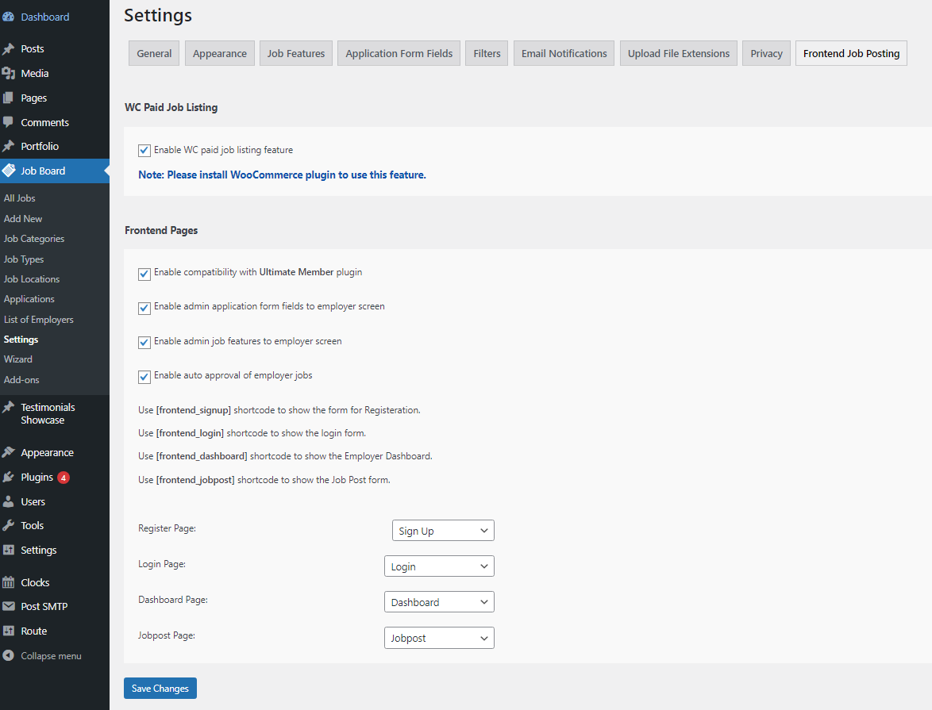Open the Application Form Fields tab
932x710 pixels.
[x=399, y=53]
